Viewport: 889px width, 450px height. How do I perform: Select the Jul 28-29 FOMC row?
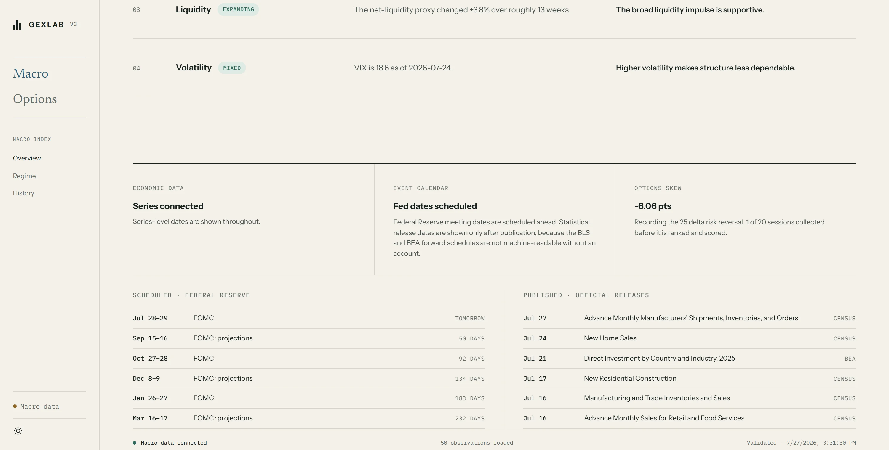coord(308,318)
